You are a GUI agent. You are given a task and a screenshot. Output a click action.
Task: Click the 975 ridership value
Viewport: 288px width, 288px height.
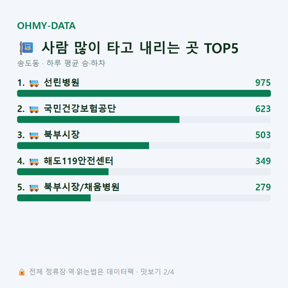click(x=263, y=83)
